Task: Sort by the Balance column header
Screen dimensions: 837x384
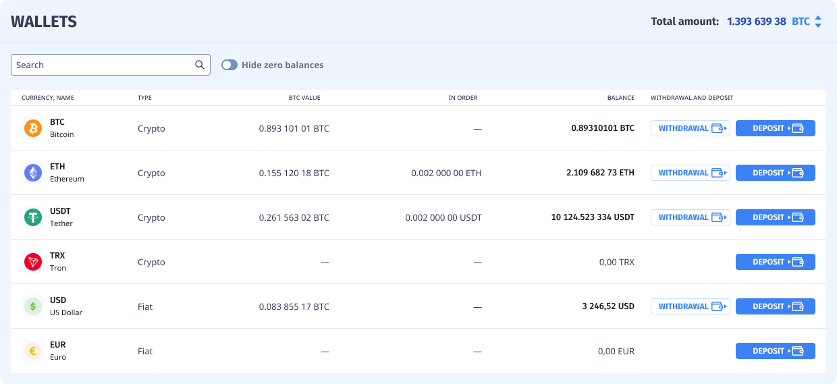Action: pyautogui.click(x=620, y=98)
